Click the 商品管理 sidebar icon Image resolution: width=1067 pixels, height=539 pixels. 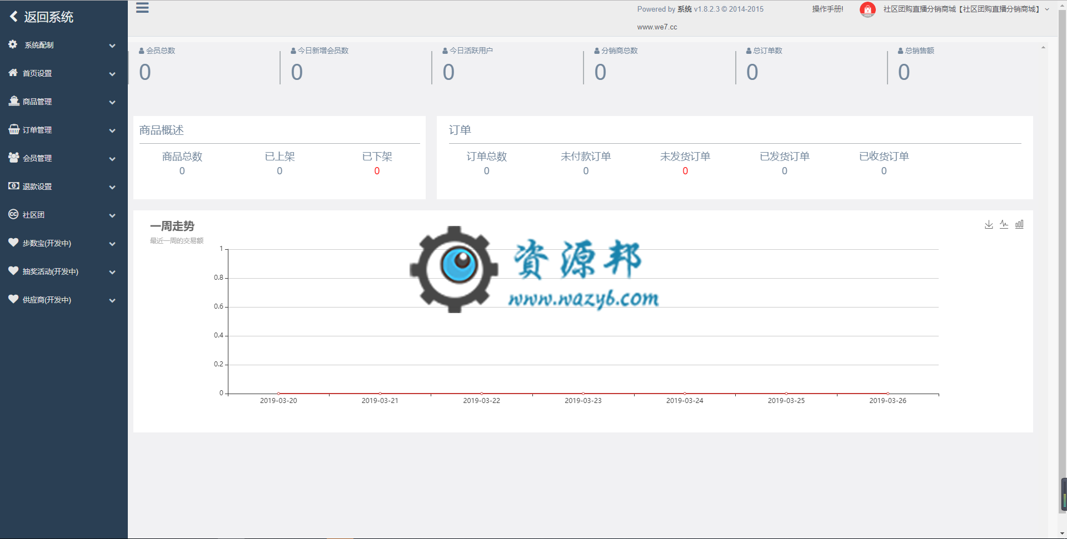[x=14, y=101]
